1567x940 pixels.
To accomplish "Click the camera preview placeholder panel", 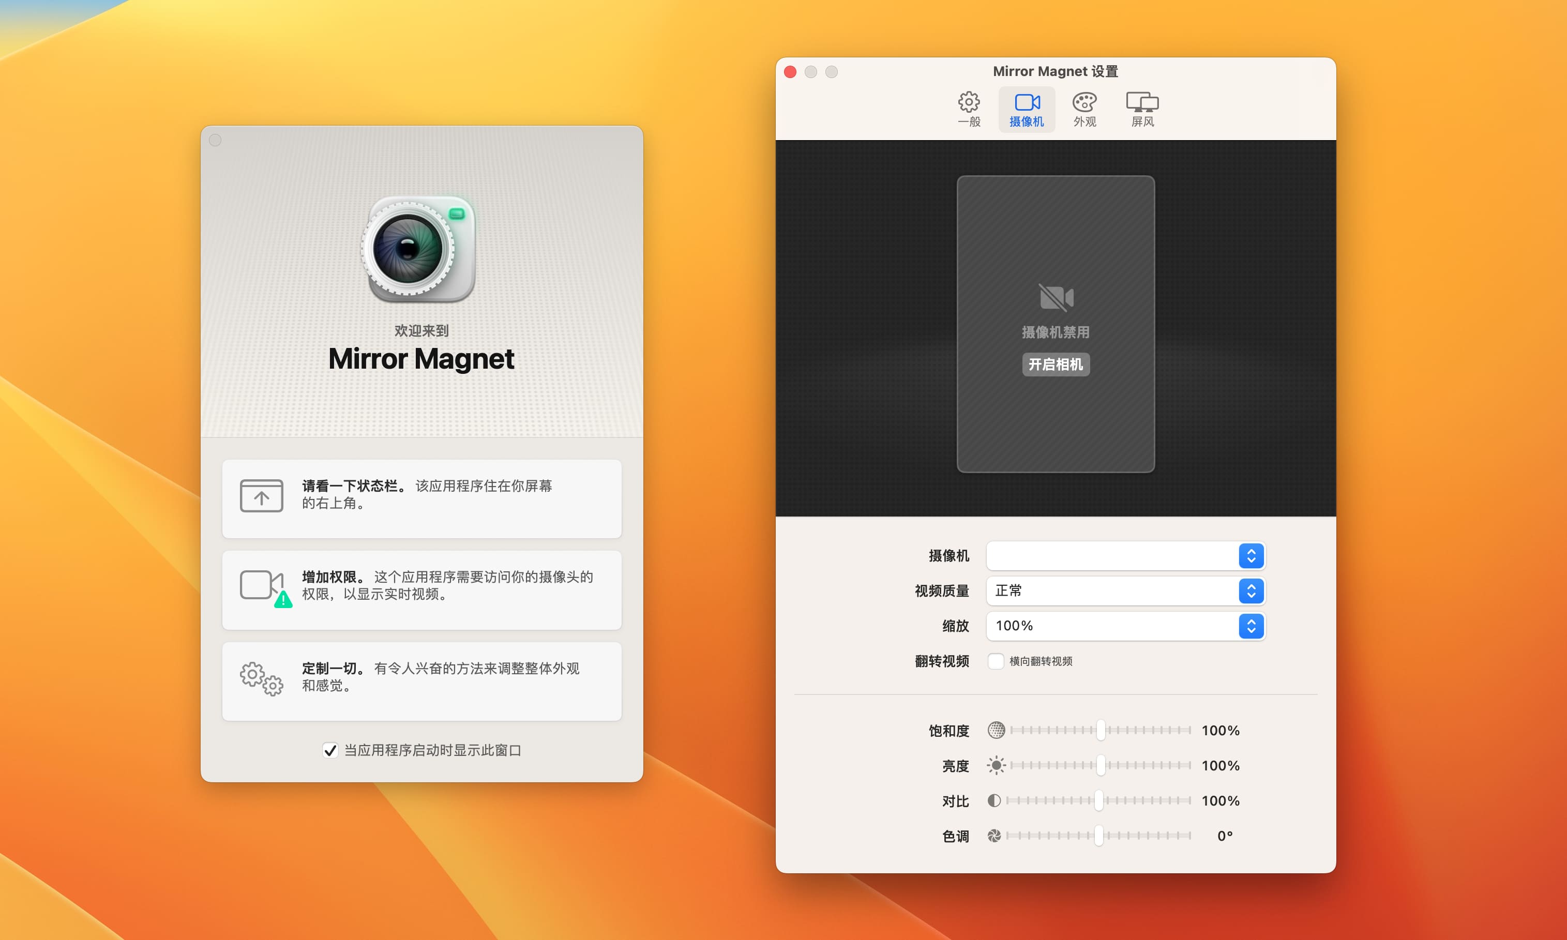I will point(1056,324).
